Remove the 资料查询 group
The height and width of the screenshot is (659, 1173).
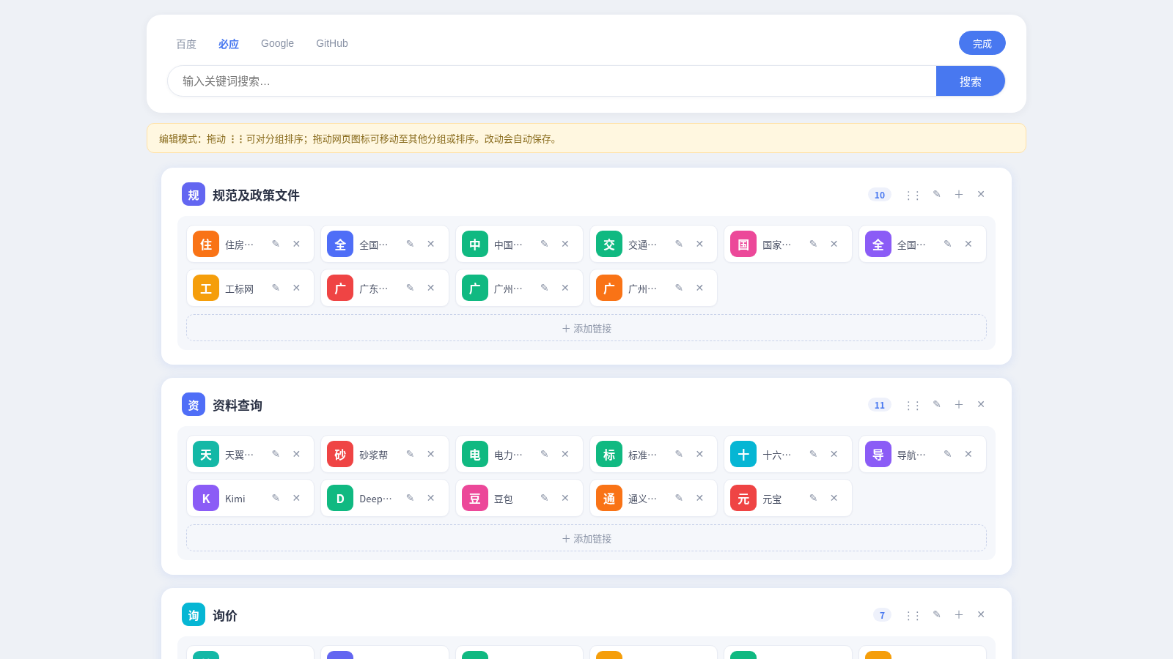click(981, 404)
